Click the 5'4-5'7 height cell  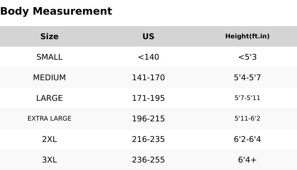pyautogui.click(x=247, y=77)
